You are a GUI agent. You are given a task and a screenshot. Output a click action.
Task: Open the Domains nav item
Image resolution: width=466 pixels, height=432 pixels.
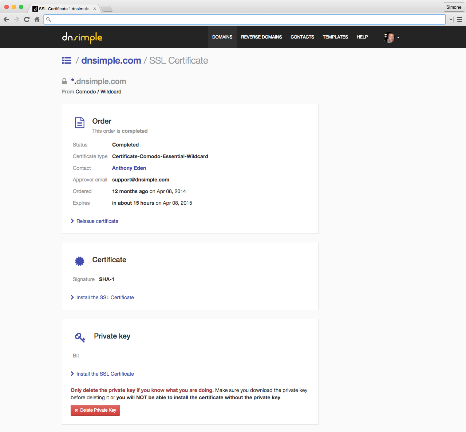point(222,37)
